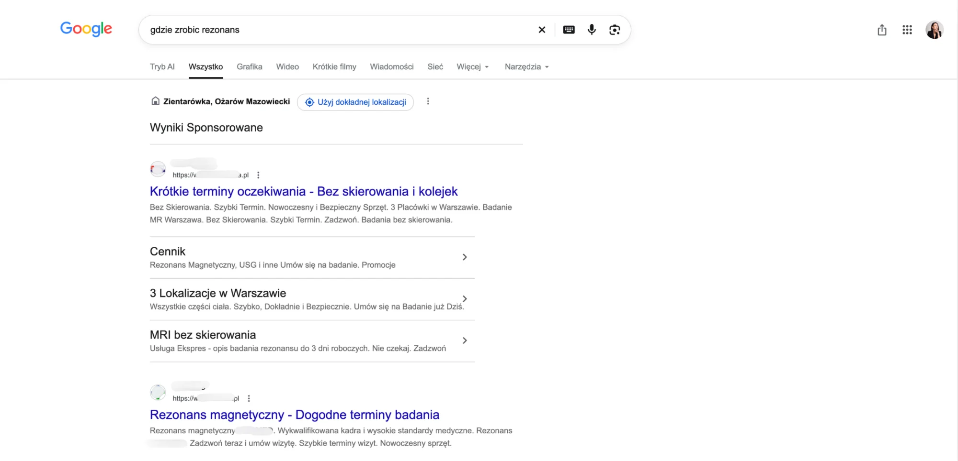958x461 pixels.
Task: Switch to the Tryb AI tab
Action: pyautogui.click(x=162, y=67)
